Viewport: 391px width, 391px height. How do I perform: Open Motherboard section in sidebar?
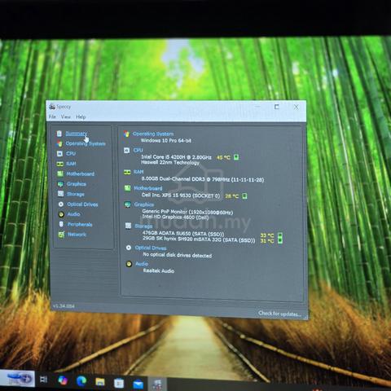(x=81, y=174)
